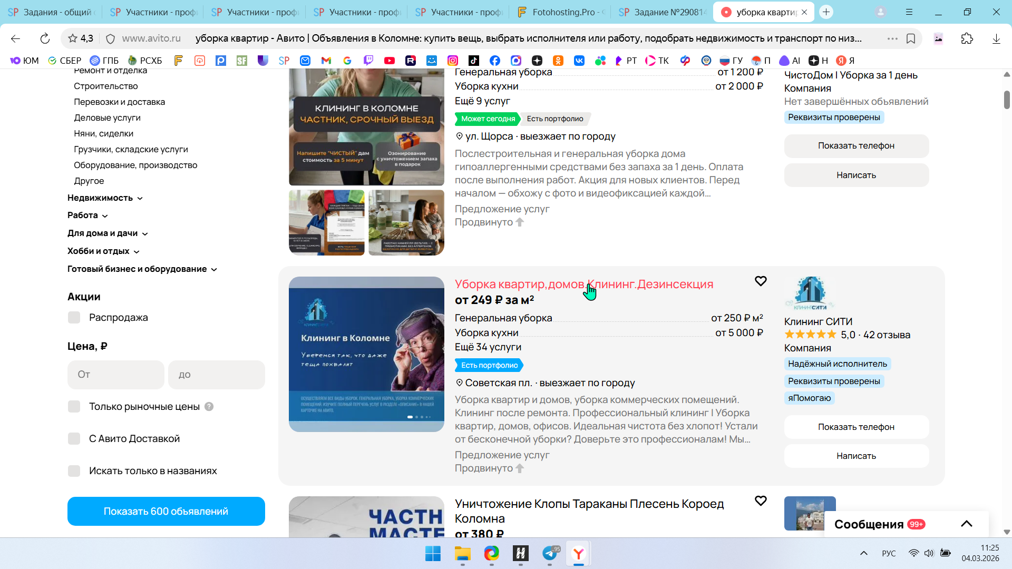Click the Показать 600 объявлений button
This screenshot has width=1012, height=569.
[x=166, y=511]
